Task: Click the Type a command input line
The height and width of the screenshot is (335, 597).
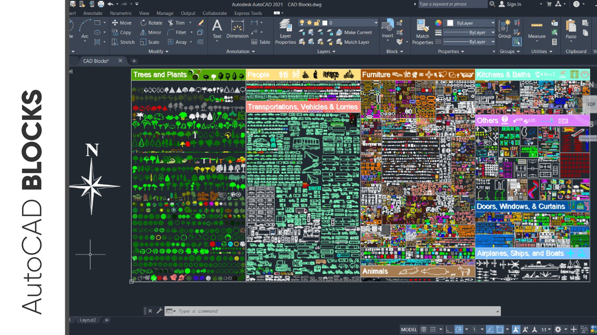Action: (x=333, y=311)
